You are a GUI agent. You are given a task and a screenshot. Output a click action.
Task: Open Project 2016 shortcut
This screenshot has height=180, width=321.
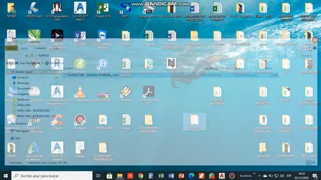click(x=103, y=10)
